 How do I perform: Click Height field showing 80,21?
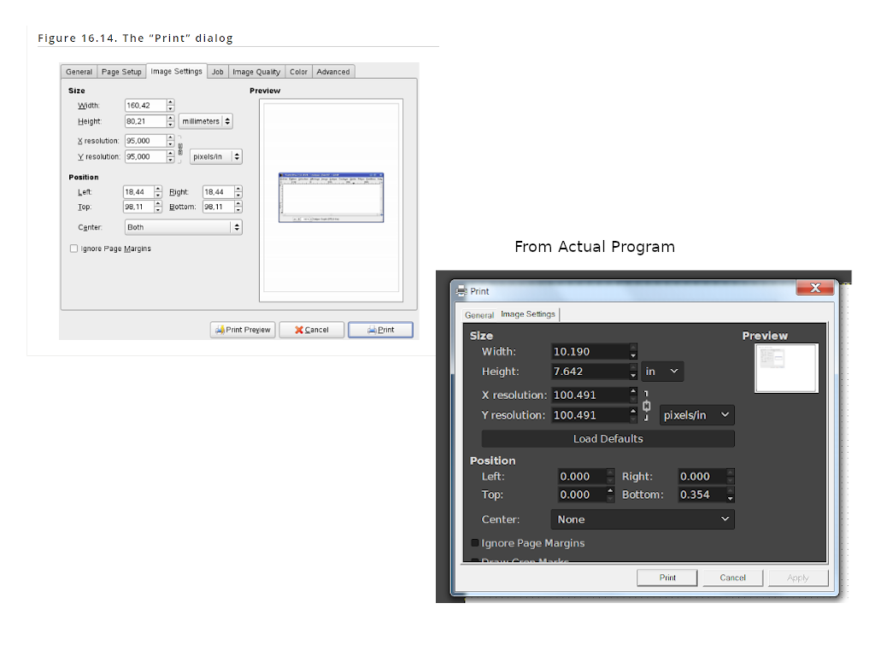[145, 121]
